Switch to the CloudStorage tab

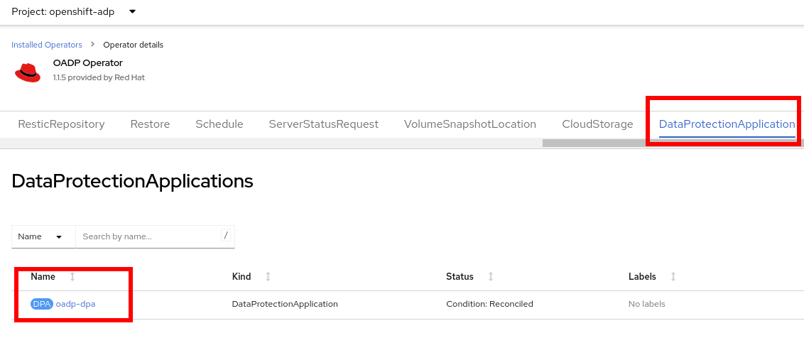[x=597, y=124]
